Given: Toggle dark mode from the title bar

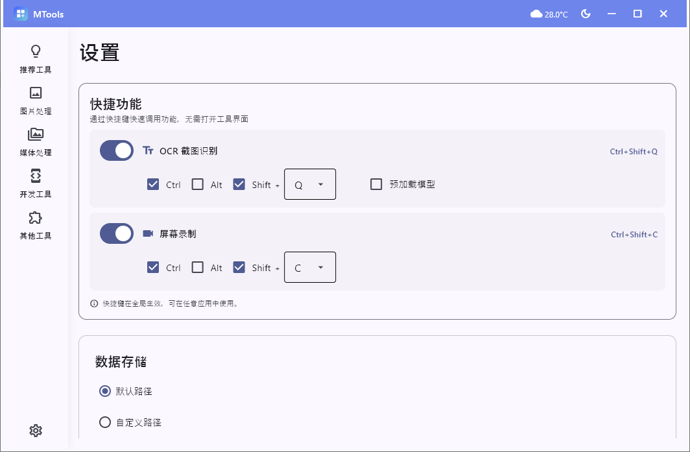Looking at the screenshot, I should [x=586, y=13].
